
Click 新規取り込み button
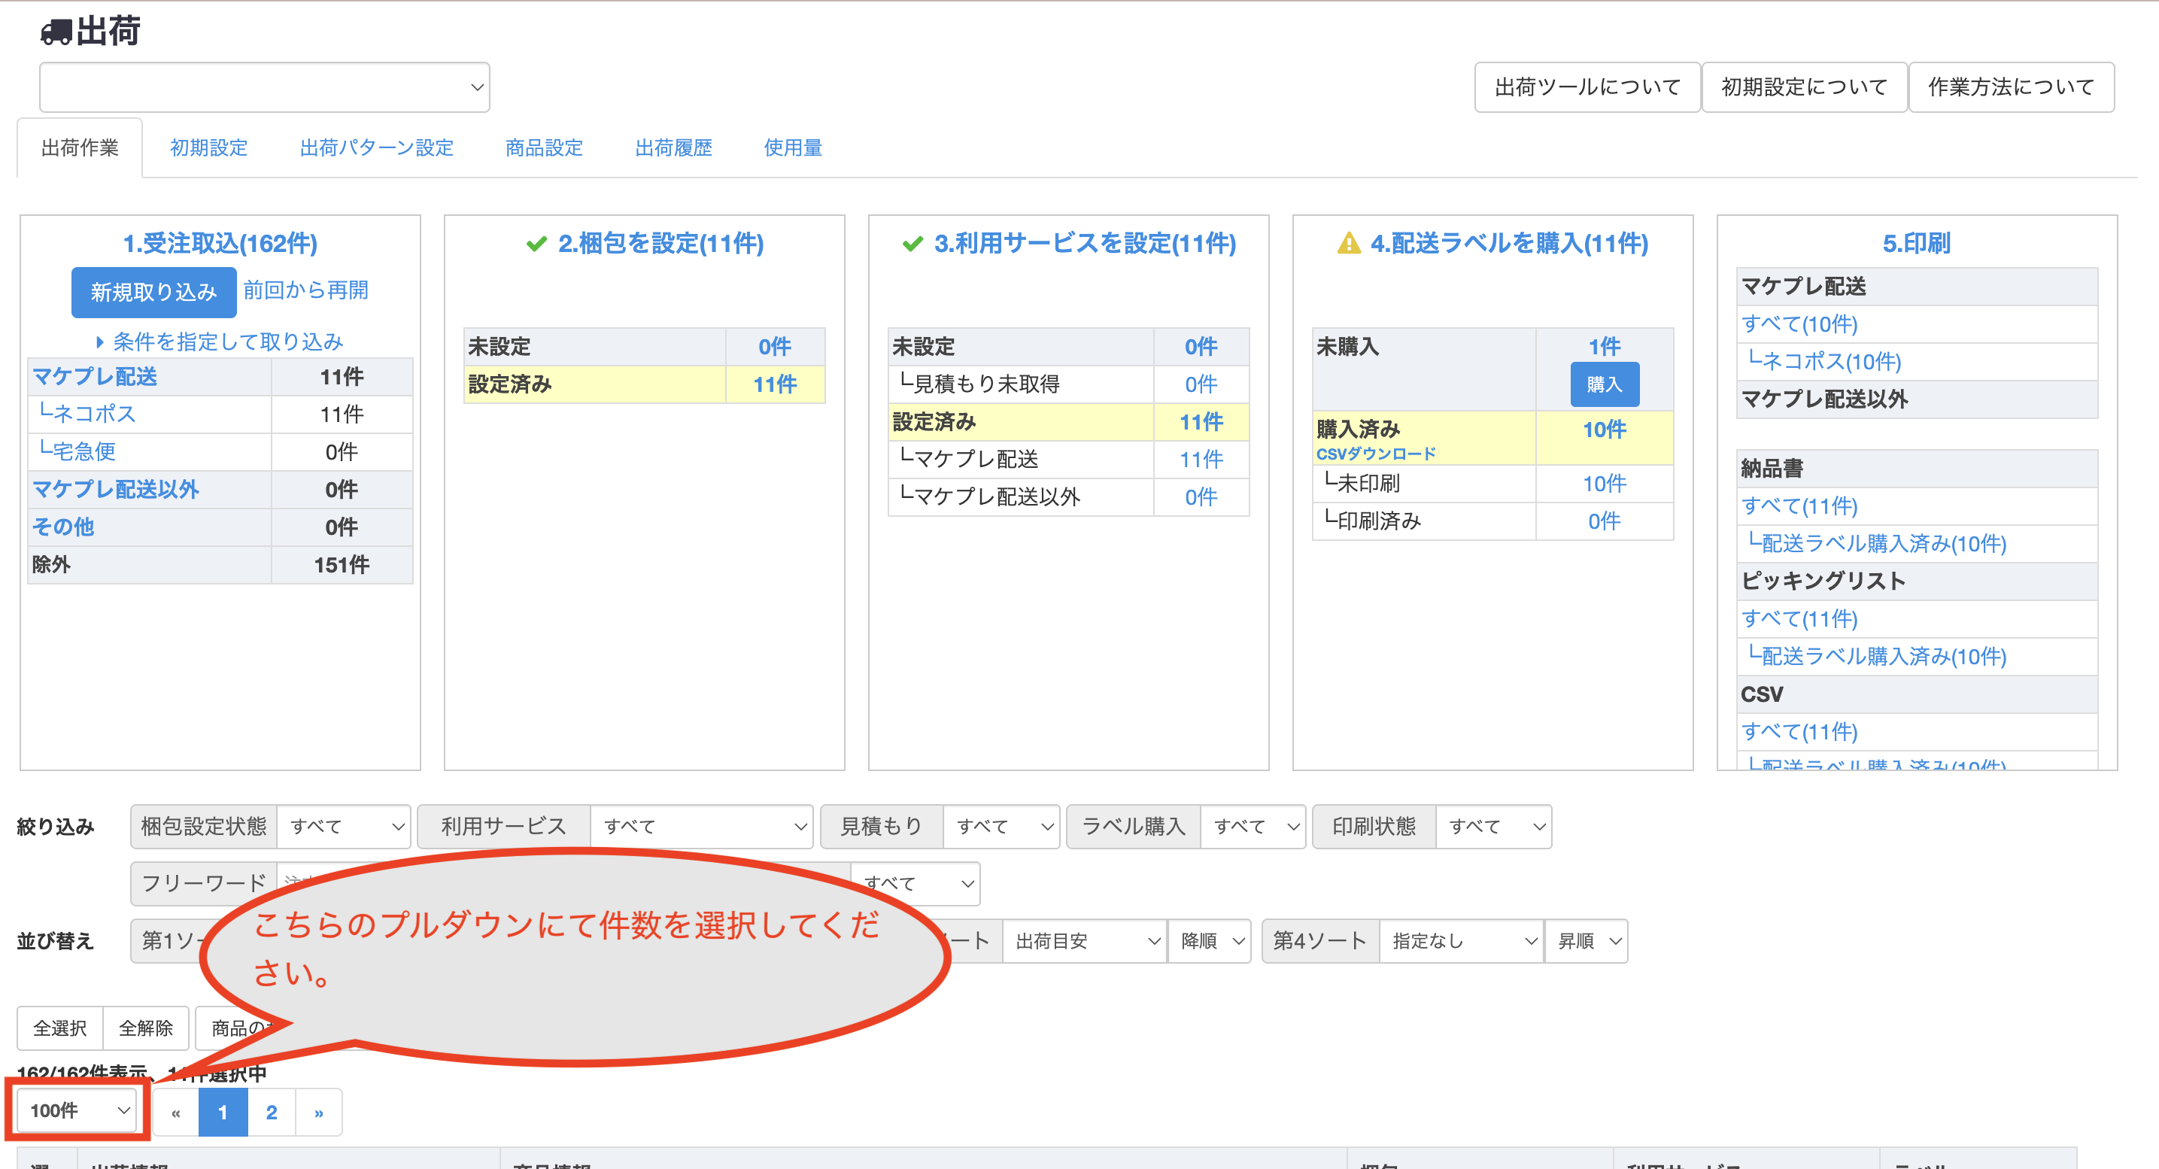[x=153, y=293]
